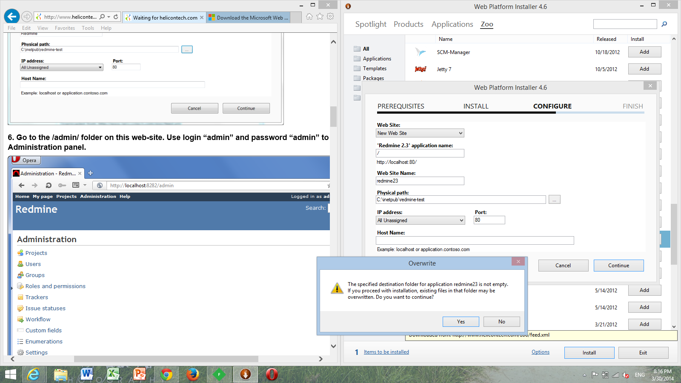Open the IP address dropdown in installer

click(x=420, y=220)
